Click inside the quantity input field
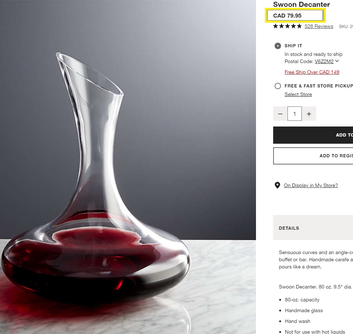This screenshot has height=334, width=353. (x=295, y=114)
